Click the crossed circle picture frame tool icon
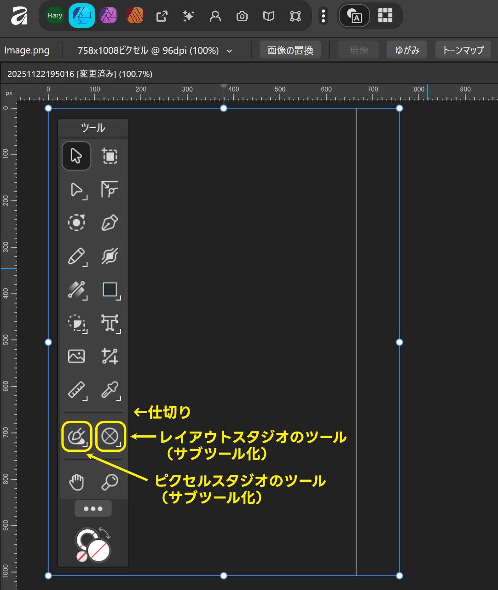Screen dimensions: 498x590 coord(110,436)
